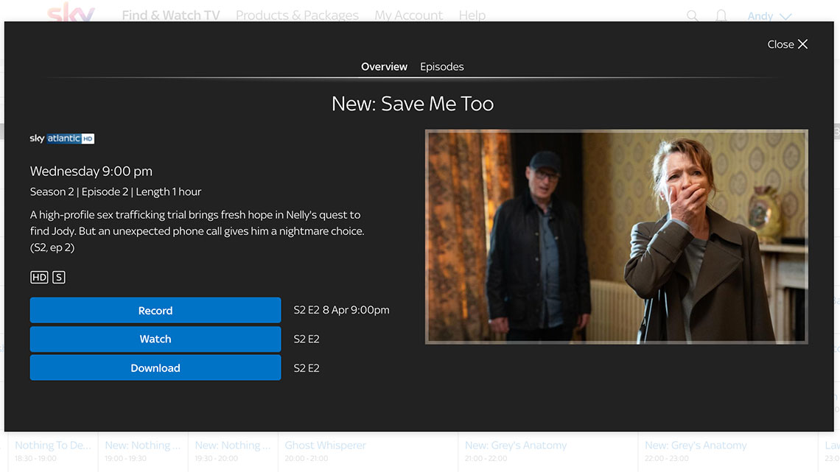Expand the Andy account dropdown
This screenshot has width=840, height=472.
pos(769,16)
